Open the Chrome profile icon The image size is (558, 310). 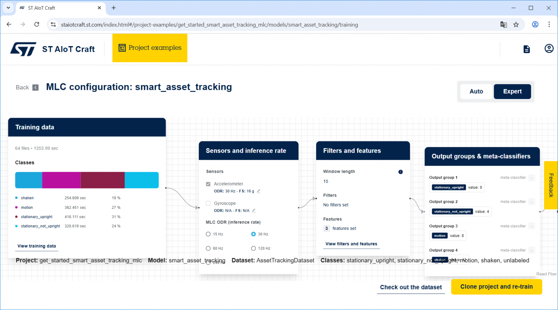(535, 24)
